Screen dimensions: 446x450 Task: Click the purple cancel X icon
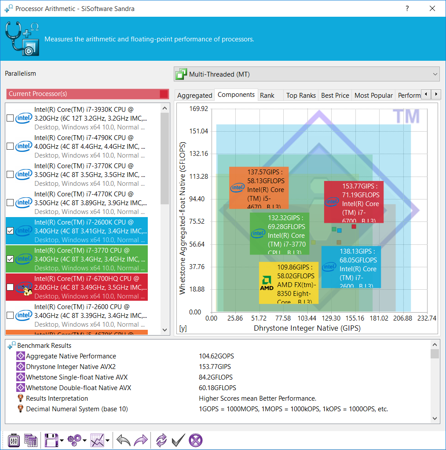(196, 440)
